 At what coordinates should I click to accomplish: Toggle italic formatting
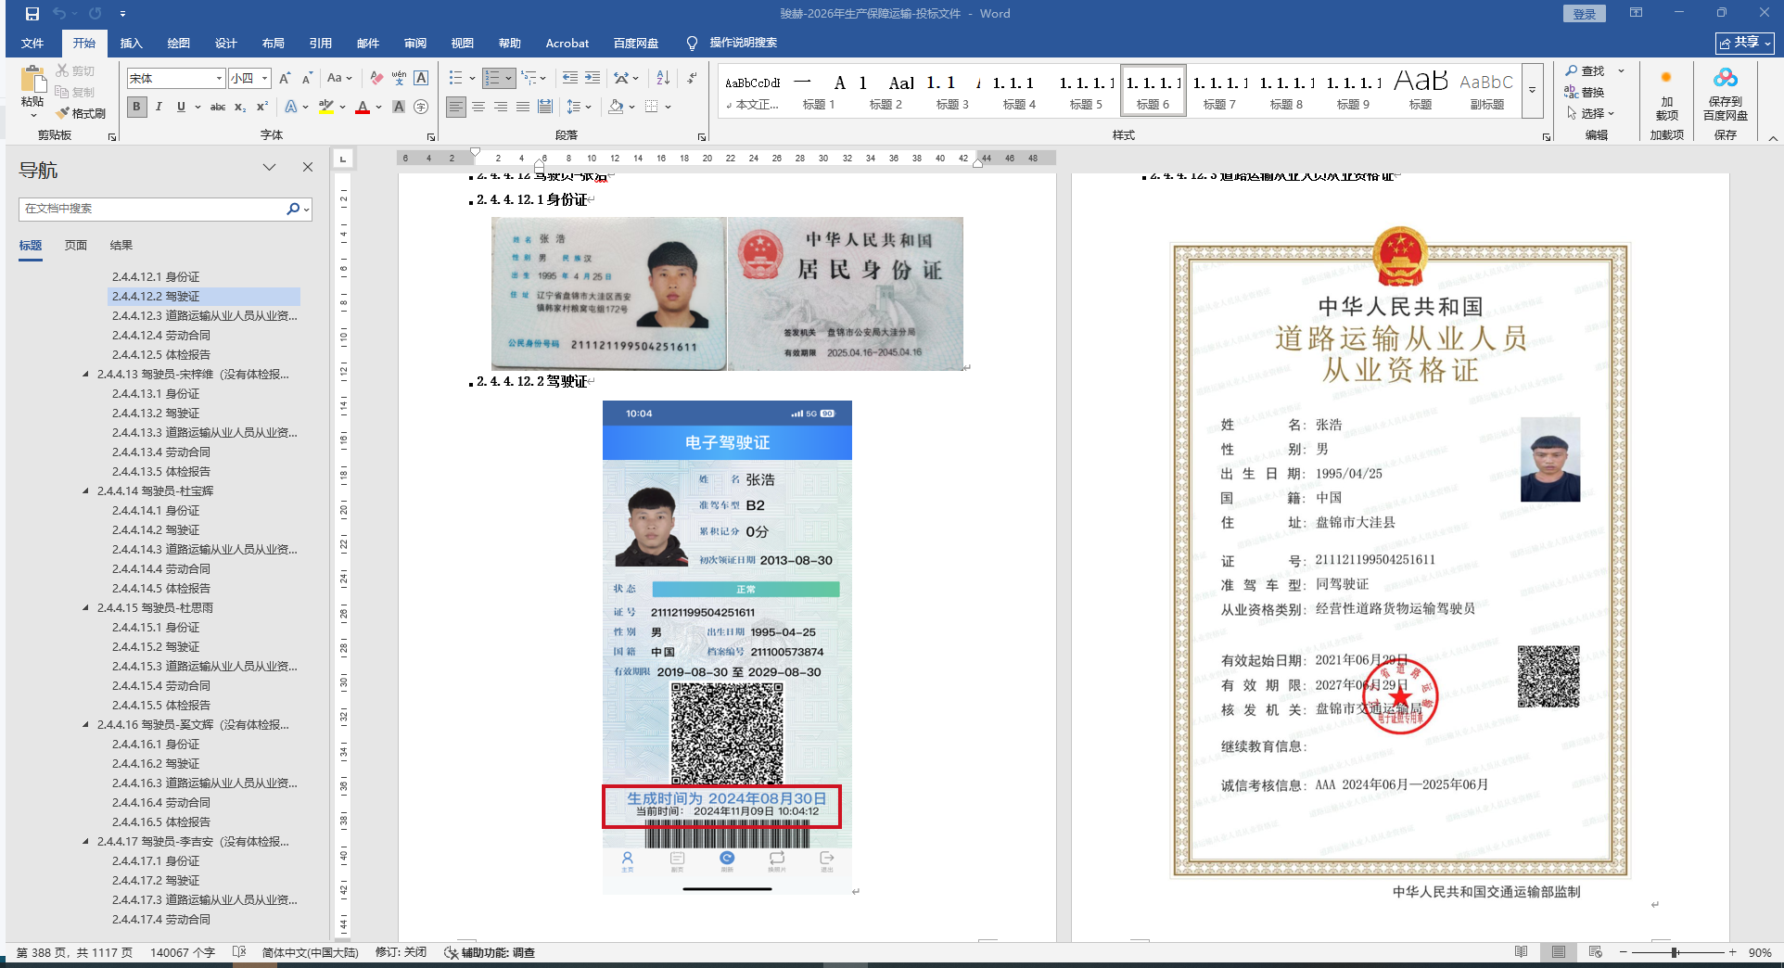pyautogui.click(x=159, y=107)
